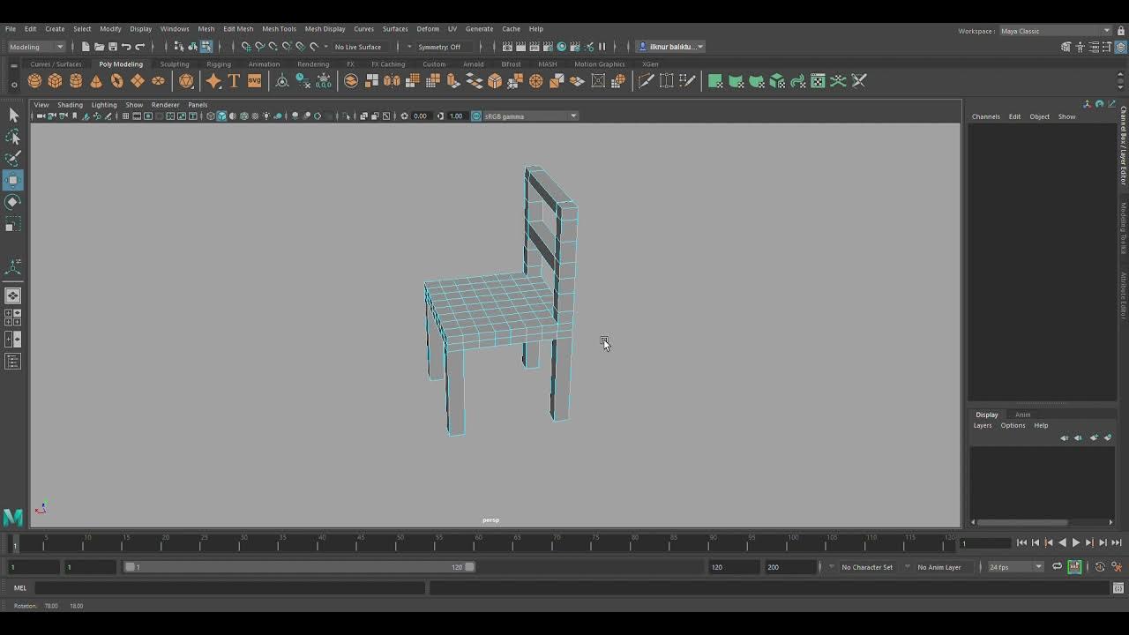Create a polygon cube from the shelf
Image resolution: width=1129 pixels, height=635 pixels.
click(x=55, y=81)
